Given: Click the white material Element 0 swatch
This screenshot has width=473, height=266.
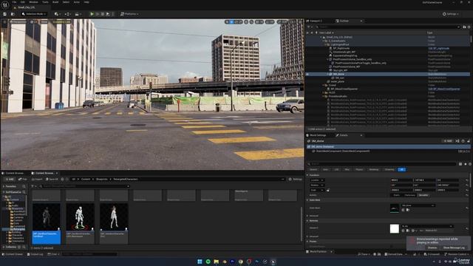Looking at the screenshot, I should [x=394, y=228].
